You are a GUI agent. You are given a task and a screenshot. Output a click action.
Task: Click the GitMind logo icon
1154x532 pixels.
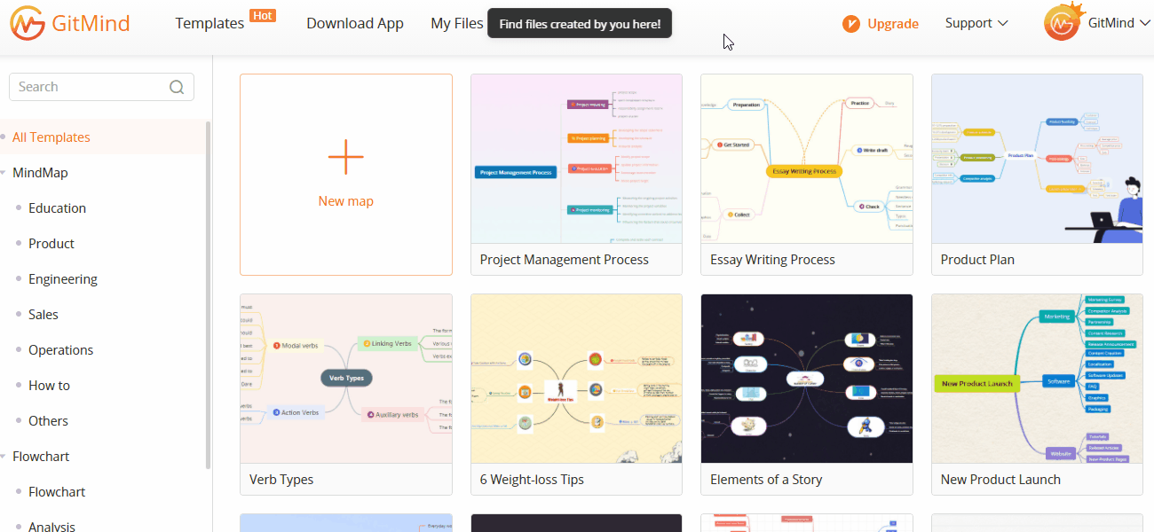pos(28,23)
